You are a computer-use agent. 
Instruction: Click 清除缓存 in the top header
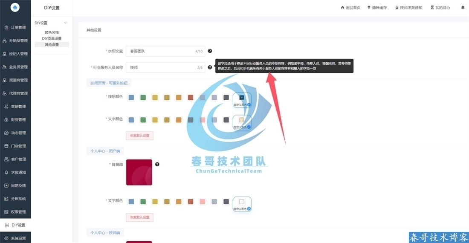[377, 8]
